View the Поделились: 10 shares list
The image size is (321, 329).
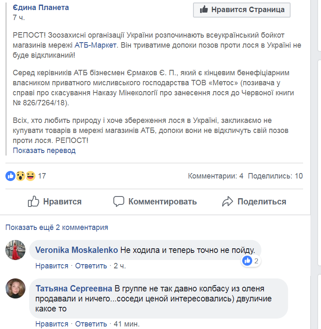tap(275, 176)
